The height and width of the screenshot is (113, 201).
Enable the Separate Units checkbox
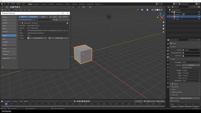[183, 68]
